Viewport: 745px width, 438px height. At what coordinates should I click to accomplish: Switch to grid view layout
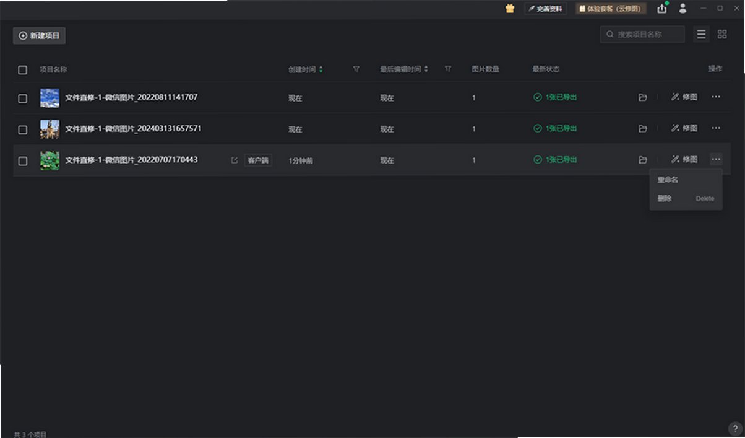tap(722, 35)
